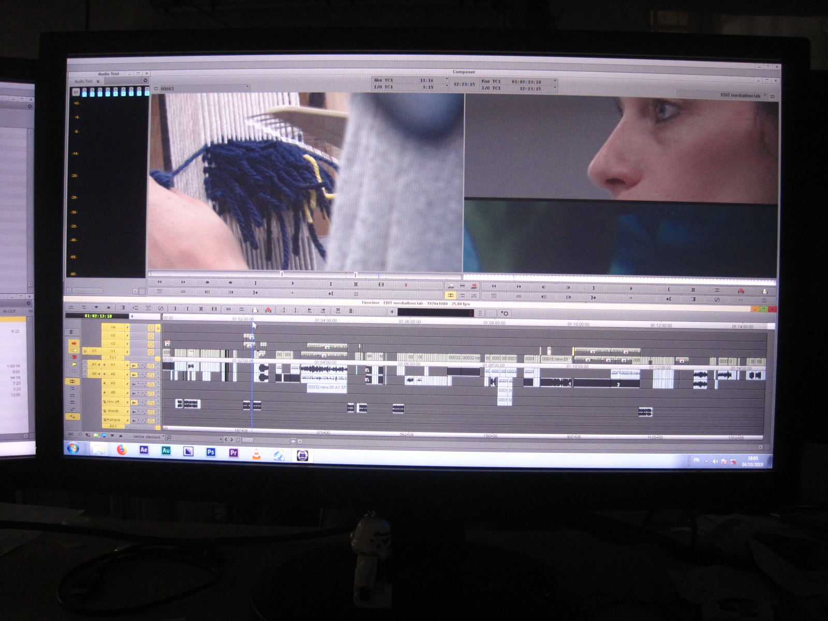Viewport: 828px width, 621px height.
Task: Play the source monitor clip
Action: click(293, 283)
